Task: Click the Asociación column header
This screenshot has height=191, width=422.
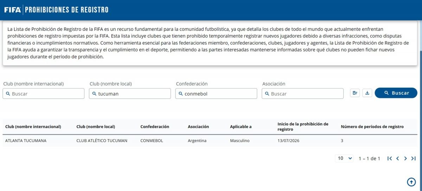Action: [x=198, y=127]
